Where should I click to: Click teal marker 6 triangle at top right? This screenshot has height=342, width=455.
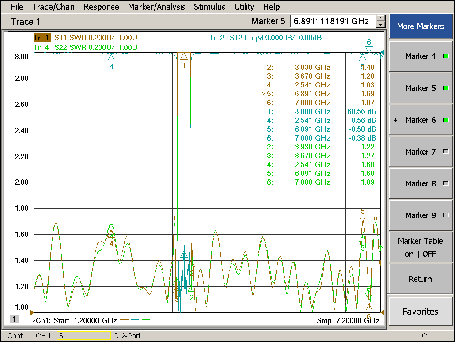(x=369, y=49)
